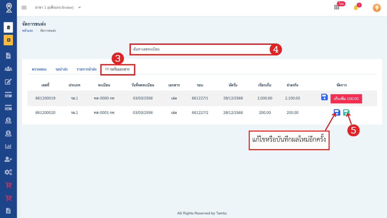Select record number 661200019
Screen dimensions: 387x218
click(x=45, y=98)
